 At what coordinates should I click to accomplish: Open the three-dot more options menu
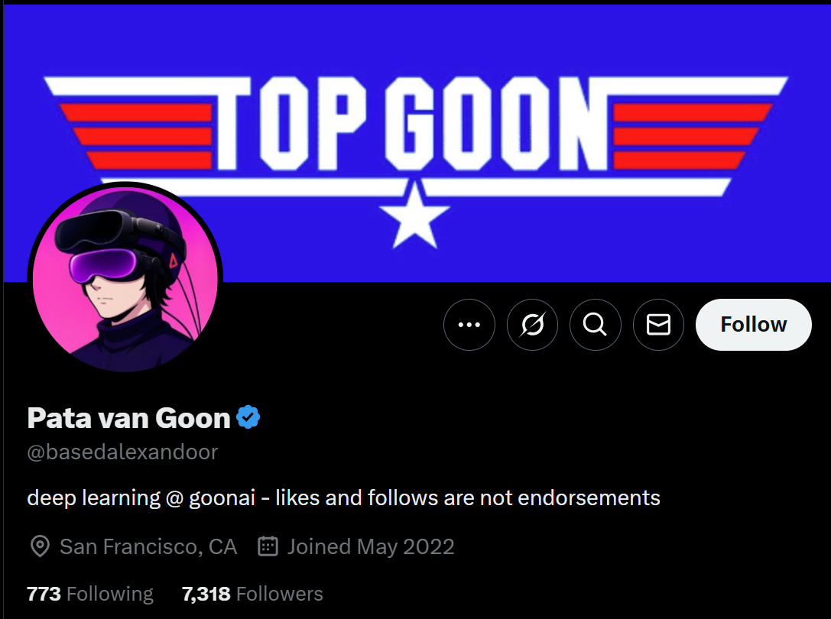[x=469, y=325]
